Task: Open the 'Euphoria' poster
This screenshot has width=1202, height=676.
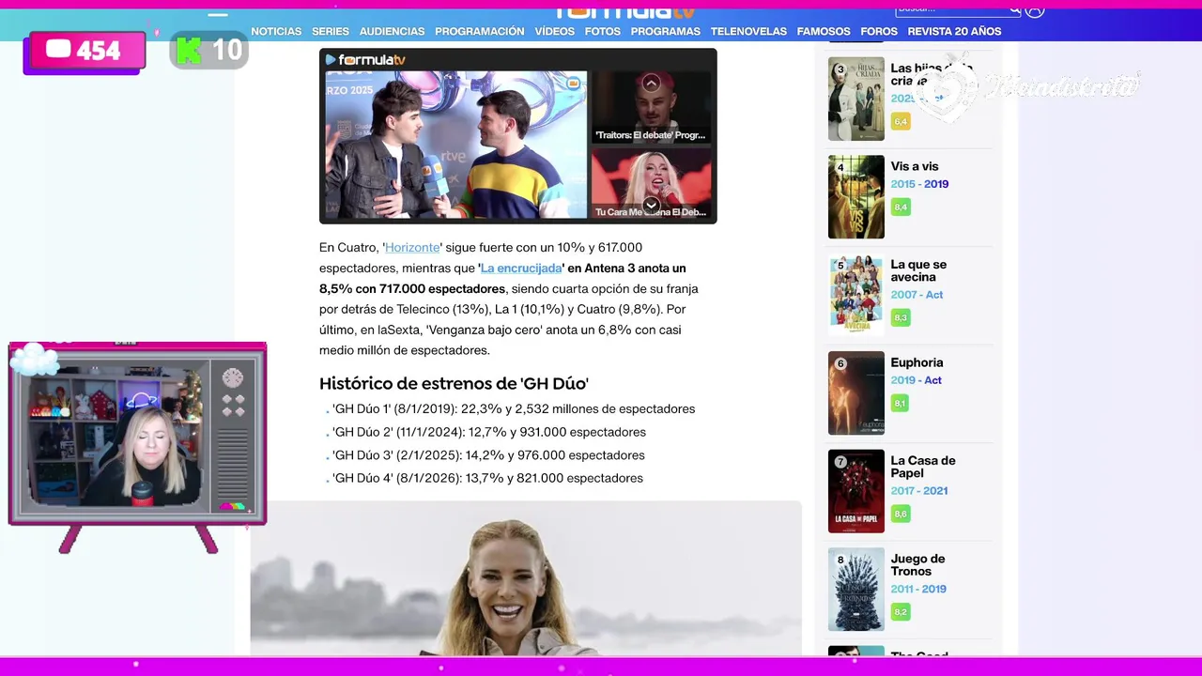Action: pyautogui.click(x=856, y=393)
